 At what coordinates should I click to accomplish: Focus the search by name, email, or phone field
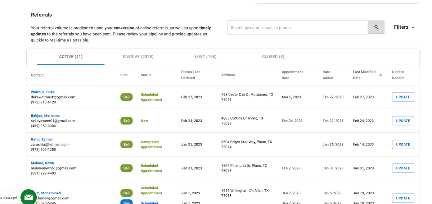click(x=297, y=28)
